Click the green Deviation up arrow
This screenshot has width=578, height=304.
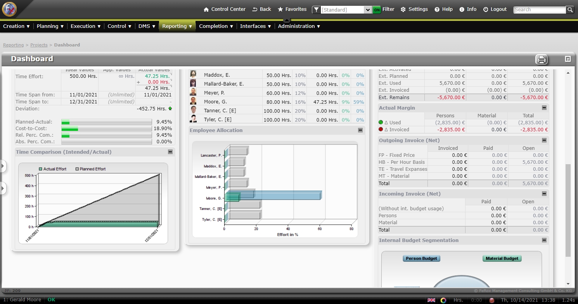click(170, 108)
